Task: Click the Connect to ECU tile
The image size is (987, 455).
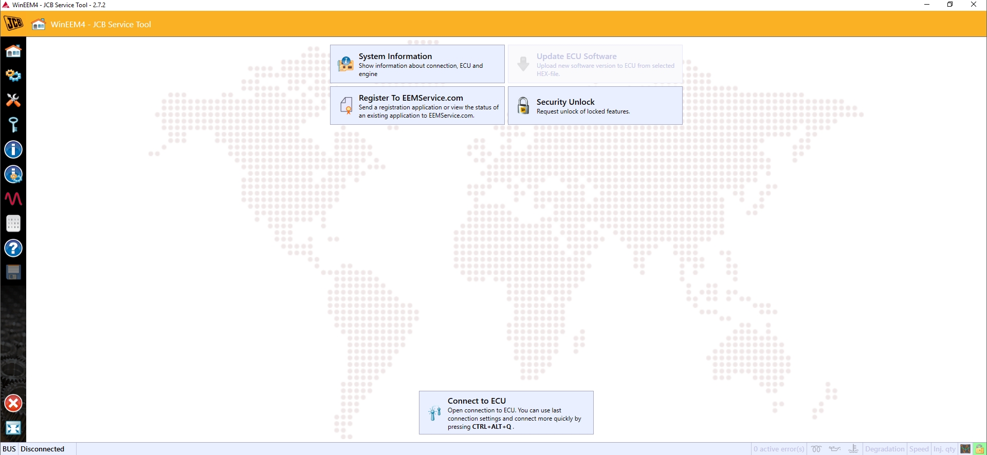Action: pos(506,413)
